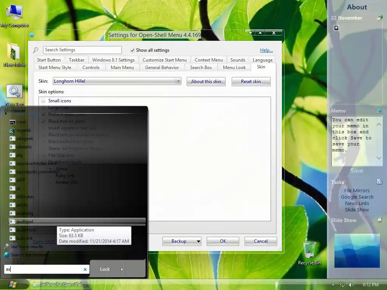Click the ARP application icon
The width and height of the screenshot is (387, 290).
click(x=12, y=180)
